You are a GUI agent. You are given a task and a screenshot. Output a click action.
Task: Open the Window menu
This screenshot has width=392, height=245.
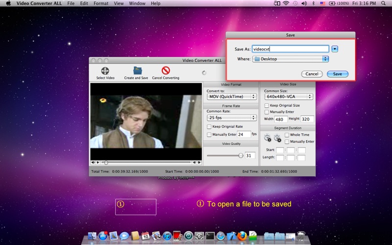(x=137, y=3)
